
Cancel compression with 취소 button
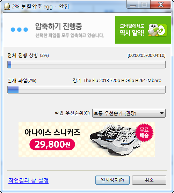click(x=149, y=180)
